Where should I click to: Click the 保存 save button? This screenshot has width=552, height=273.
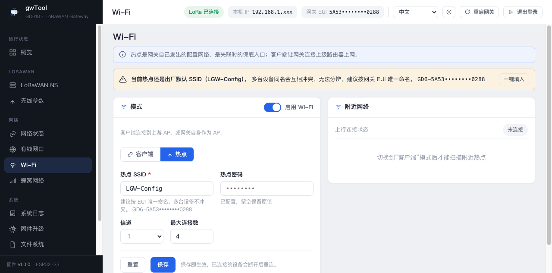click(x=163, y=265)
